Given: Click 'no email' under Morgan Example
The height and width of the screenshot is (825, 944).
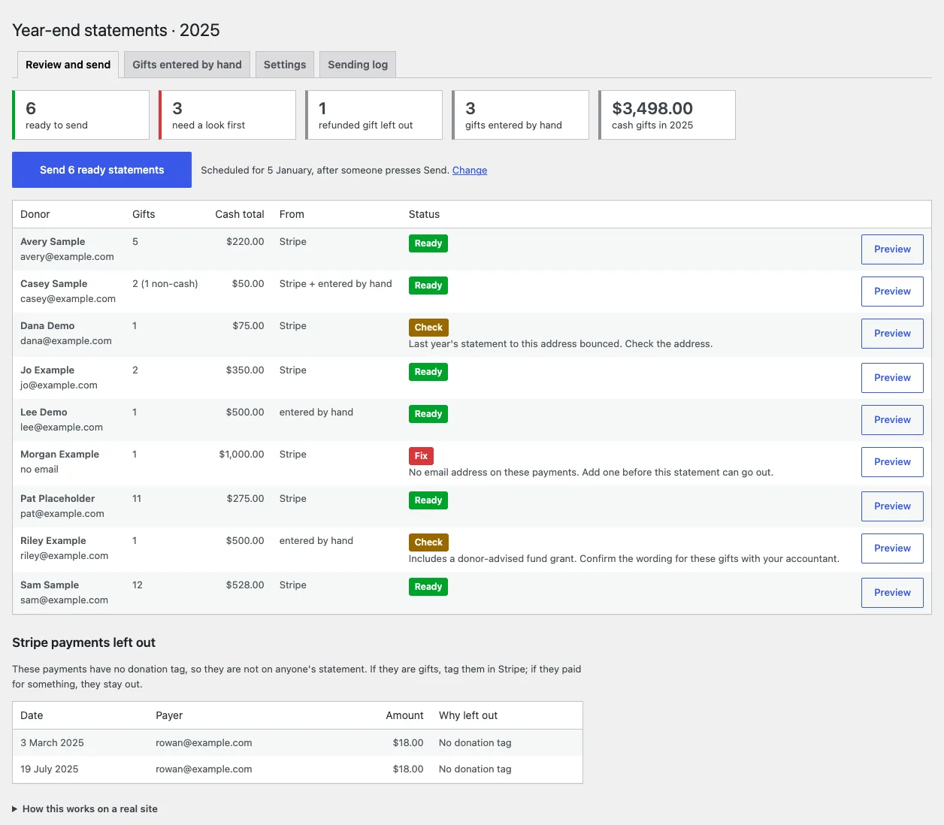Looking at the screenshot, I should 39,470.
